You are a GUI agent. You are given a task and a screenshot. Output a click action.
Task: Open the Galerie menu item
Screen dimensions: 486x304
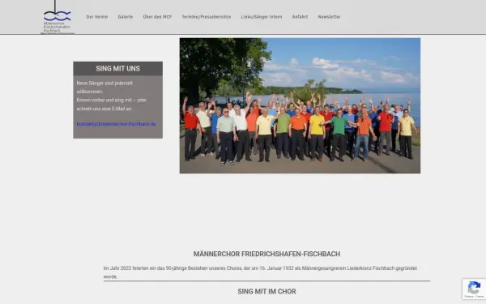point(126,17)
